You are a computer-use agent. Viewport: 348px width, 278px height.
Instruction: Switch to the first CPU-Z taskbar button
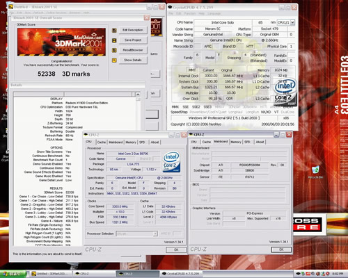(94, 274)
